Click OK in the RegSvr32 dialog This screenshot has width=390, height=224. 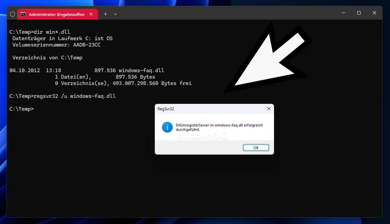click(256, 148)
